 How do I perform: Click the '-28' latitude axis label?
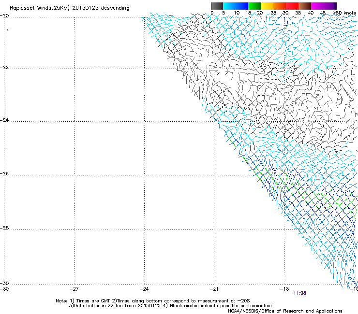point(4,228)
